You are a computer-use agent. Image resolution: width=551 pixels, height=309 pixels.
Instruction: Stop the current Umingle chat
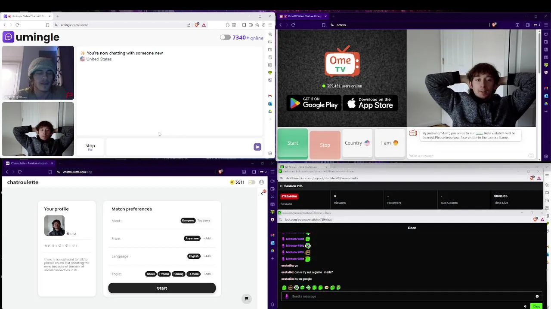pyautogui.click(x=90, y=146)
